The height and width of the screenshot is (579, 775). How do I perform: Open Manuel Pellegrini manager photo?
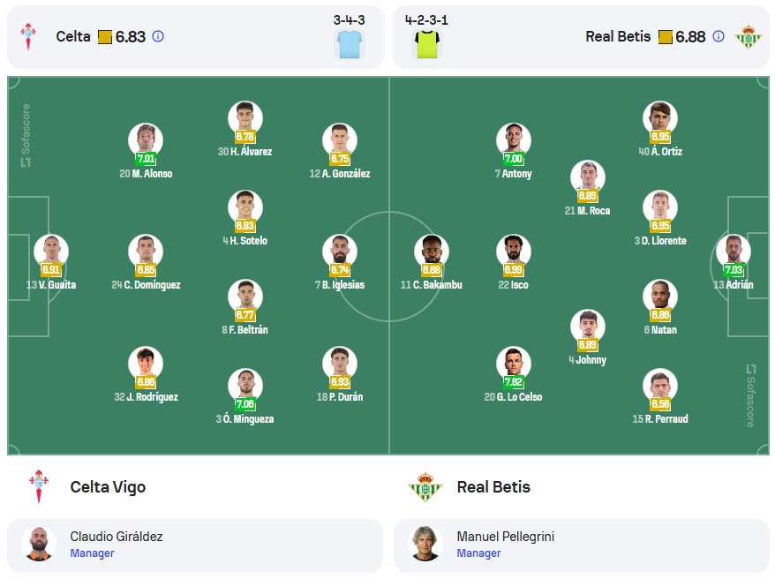pos(425,544)
